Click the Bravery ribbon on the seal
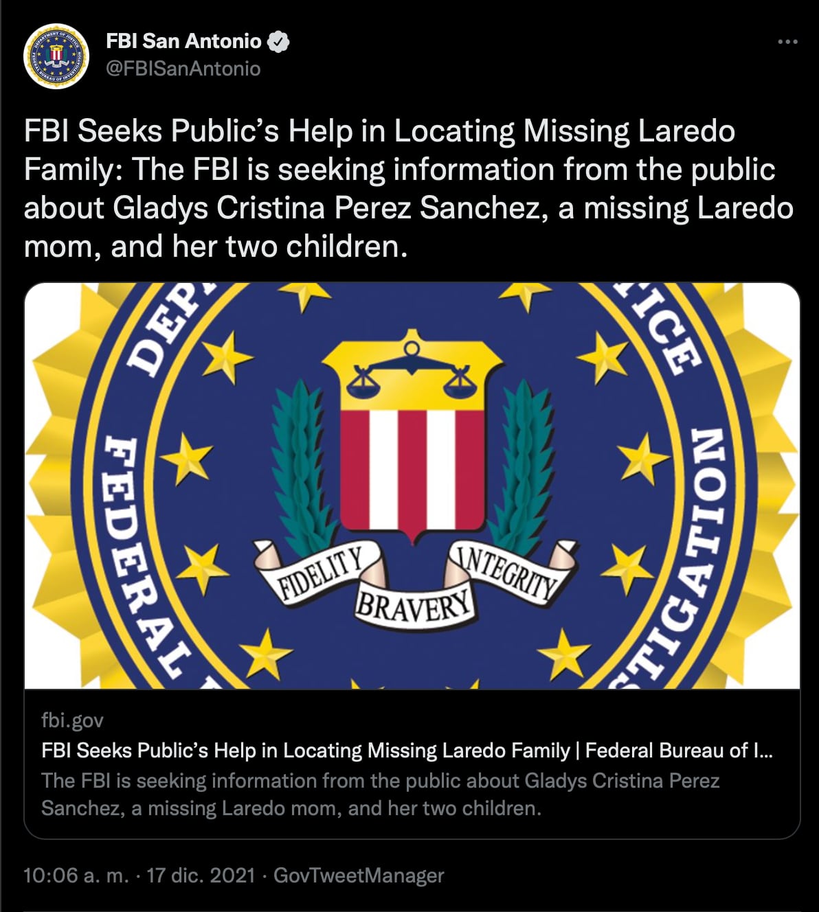The height and width of the screenshot is (912, 819). 414,604
